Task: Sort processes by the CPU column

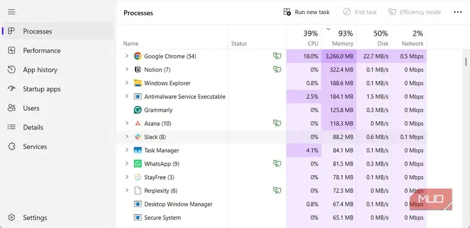Action: (304, 38)
